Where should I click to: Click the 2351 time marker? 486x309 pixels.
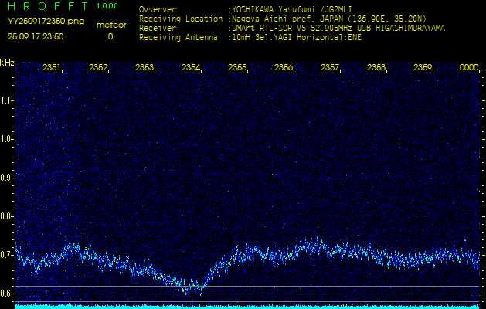[52, 68]
